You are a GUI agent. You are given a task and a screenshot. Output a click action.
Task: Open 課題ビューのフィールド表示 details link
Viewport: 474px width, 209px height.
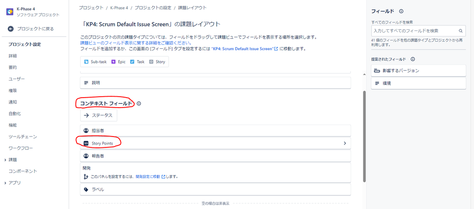click(x=135, y=43)
